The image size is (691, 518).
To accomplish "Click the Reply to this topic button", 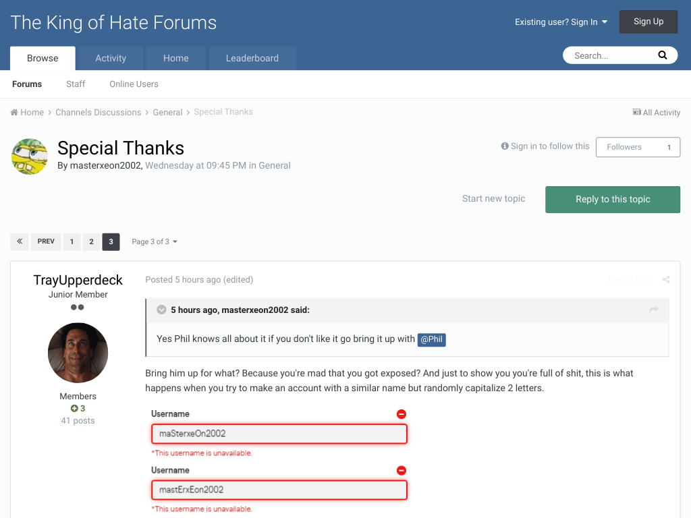I will [613, 200].
